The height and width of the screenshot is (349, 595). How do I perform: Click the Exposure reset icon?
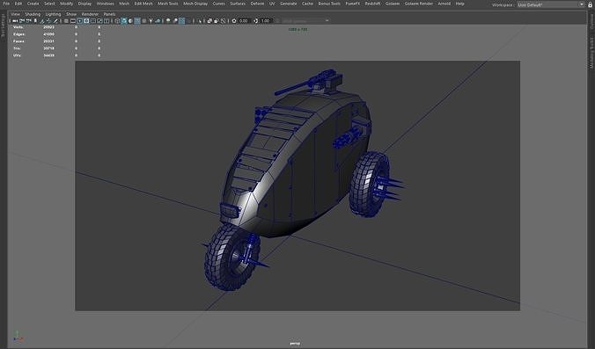234,21
